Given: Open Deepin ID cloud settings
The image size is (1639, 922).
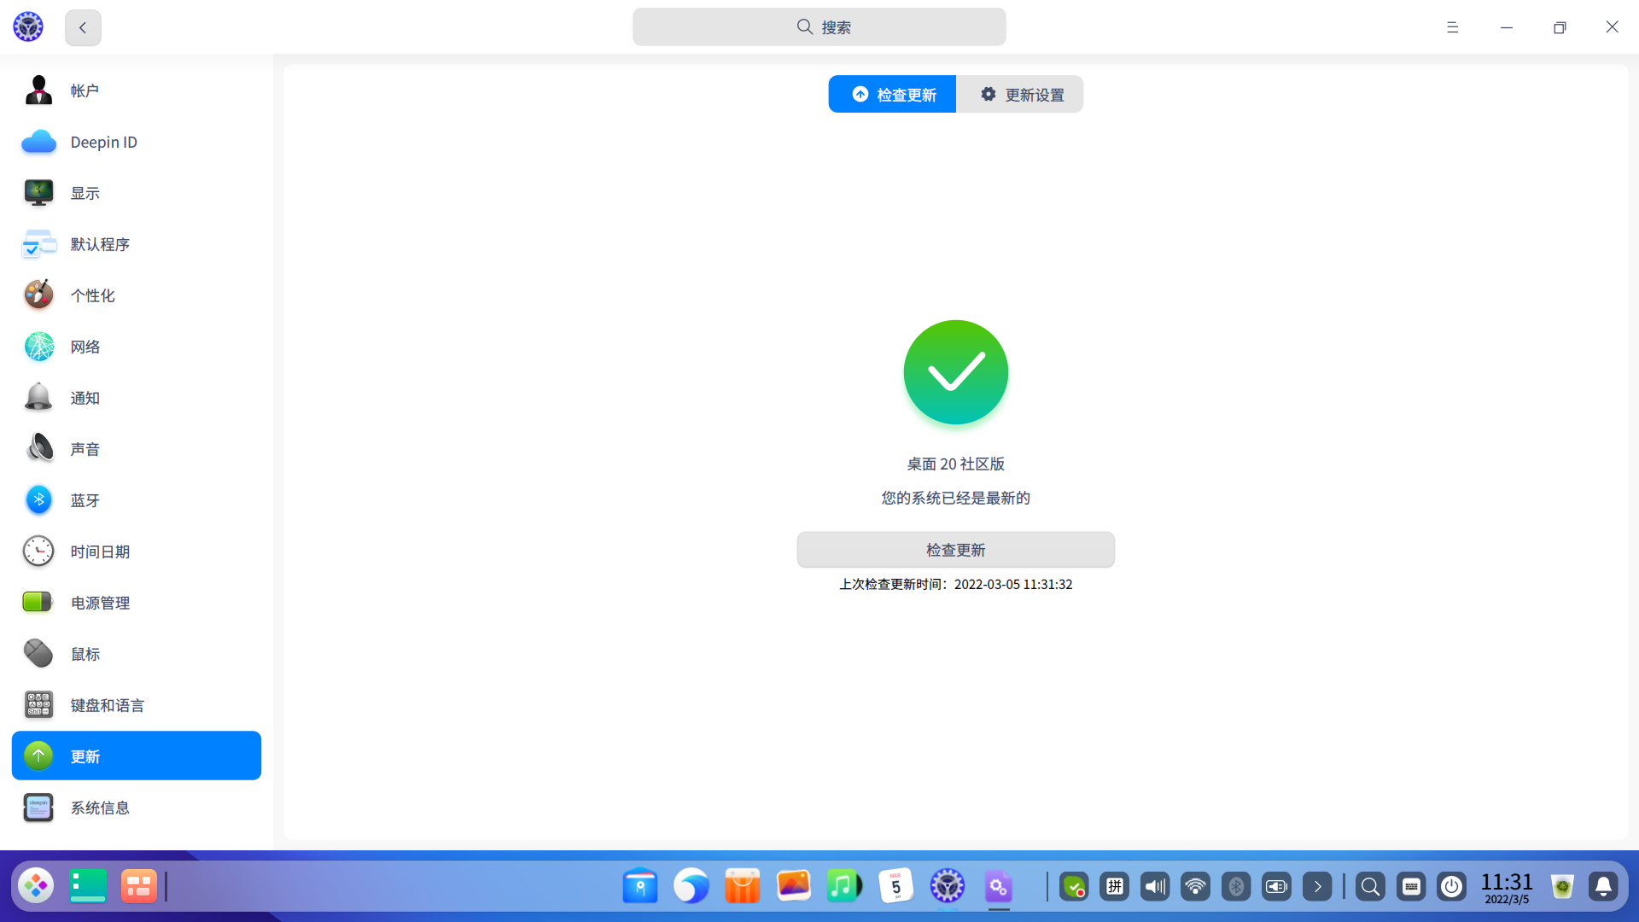Looking at the screenshot, I should pos(103,142).
